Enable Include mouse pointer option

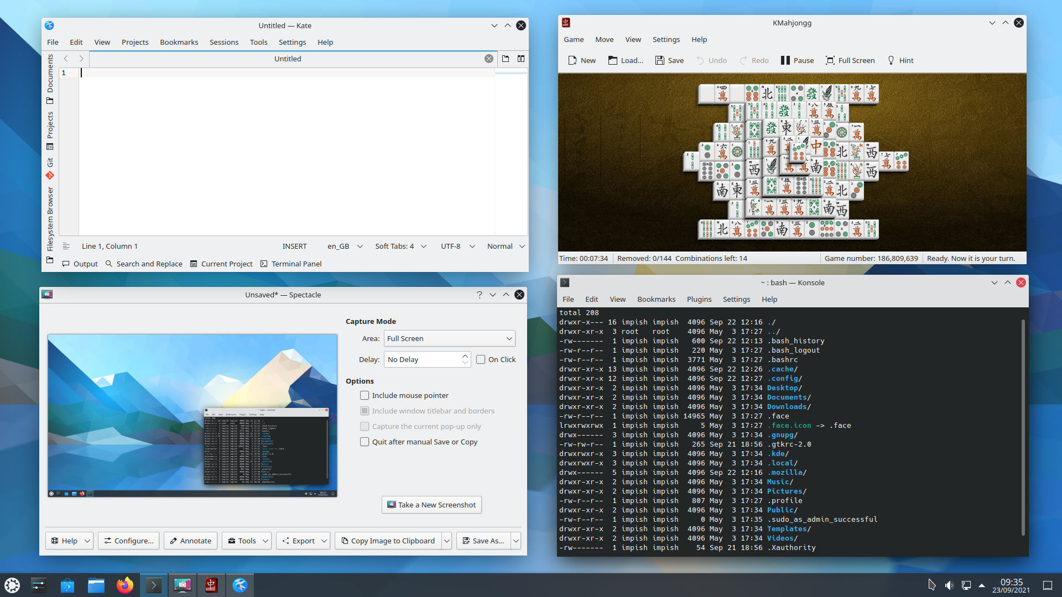tap(365, 395)
